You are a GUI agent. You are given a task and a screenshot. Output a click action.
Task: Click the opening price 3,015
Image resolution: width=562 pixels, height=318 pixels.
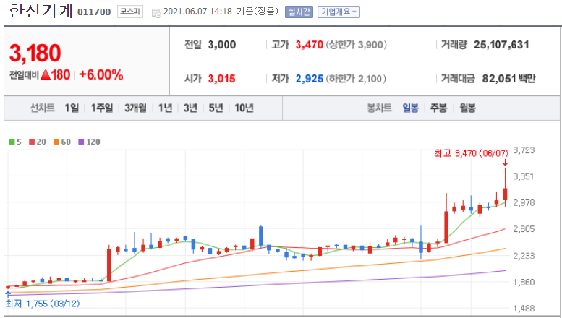coord(222,79)
